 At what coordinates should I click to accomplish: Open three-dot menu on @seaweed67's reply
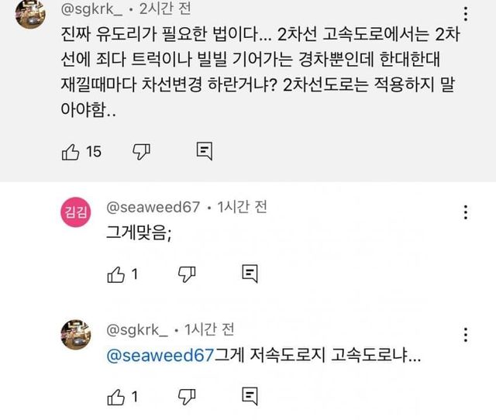click(x=465, y=212)
